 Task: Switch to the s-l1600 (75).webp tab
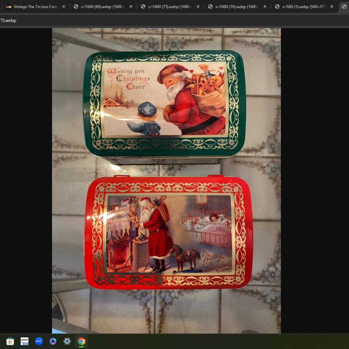click(170, 7)
